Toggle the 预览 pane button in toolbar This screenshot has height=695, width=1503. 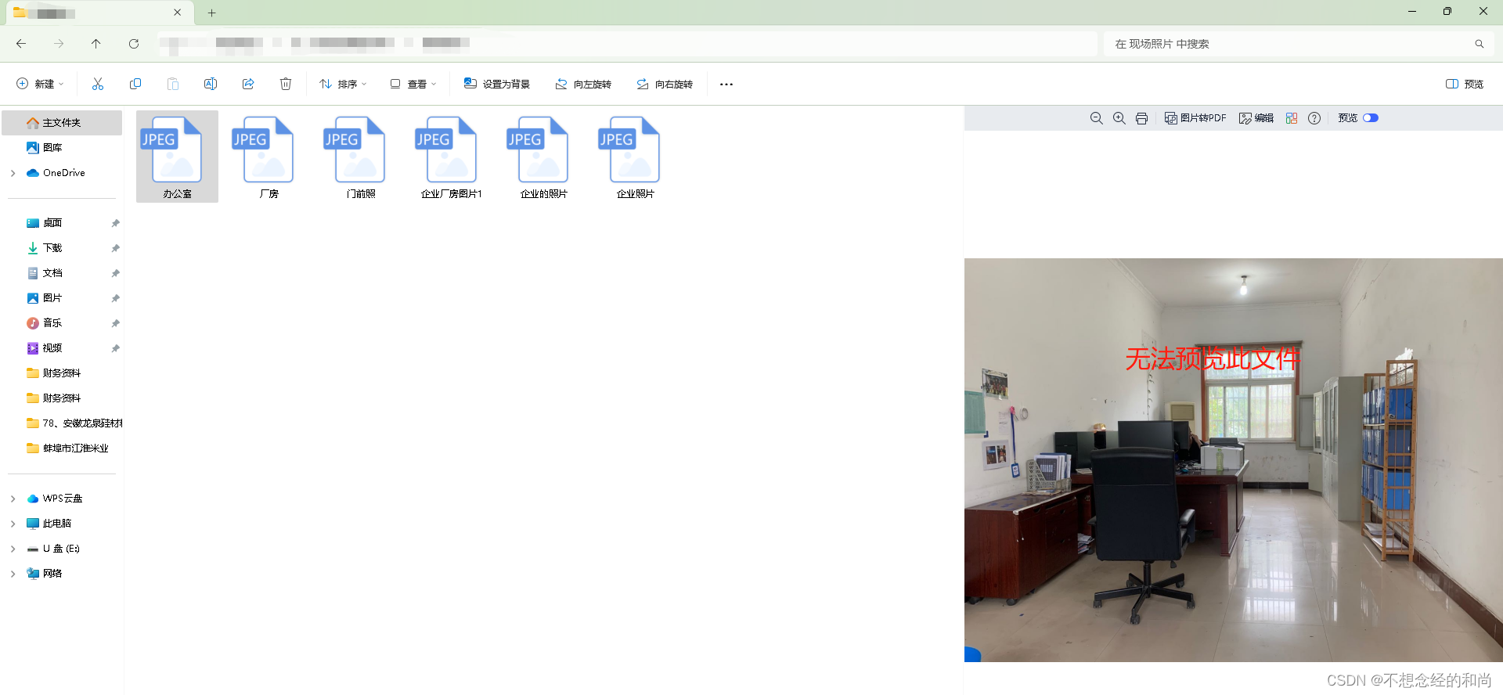(1464, 84)
